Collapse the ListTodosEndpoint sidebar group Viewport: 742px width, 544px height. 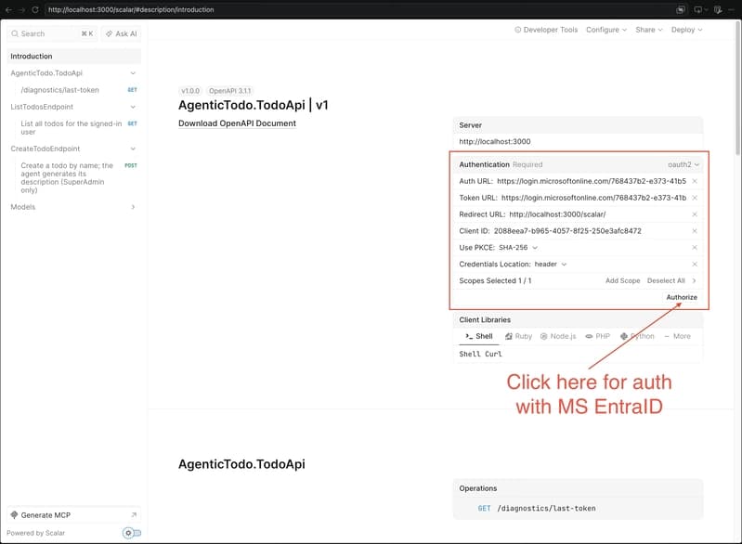(133, 107)
